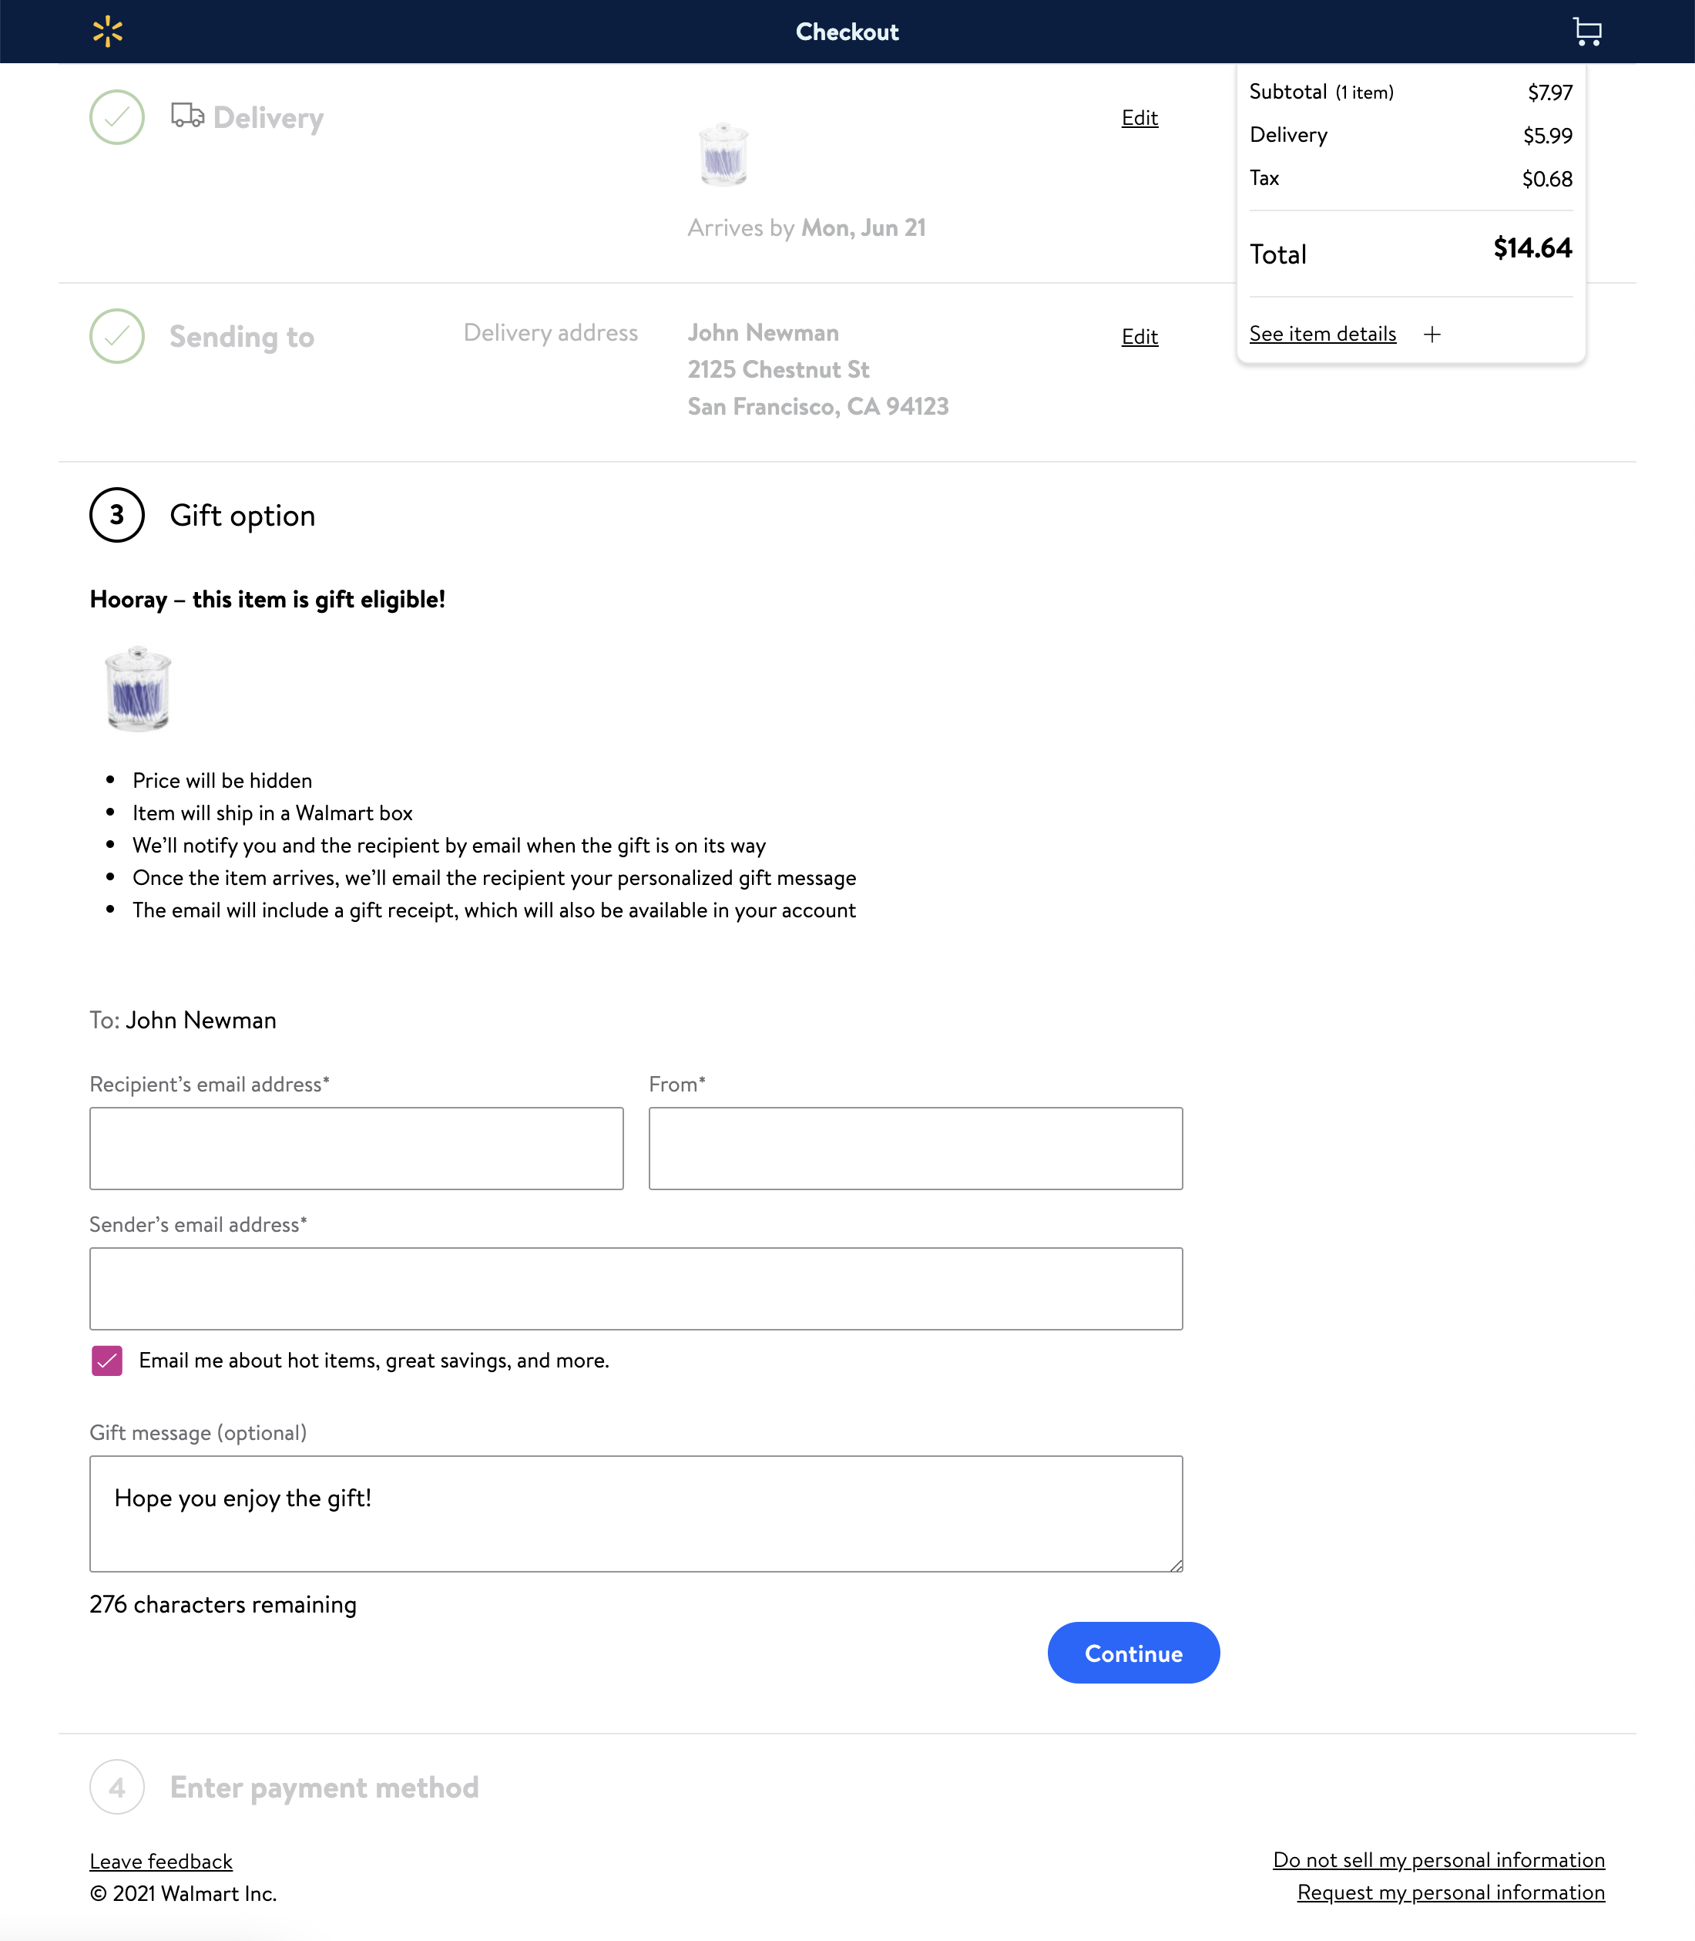The image size is (1695, 1941).
Task: Open the Leave feedback link
Action: 161,1862
